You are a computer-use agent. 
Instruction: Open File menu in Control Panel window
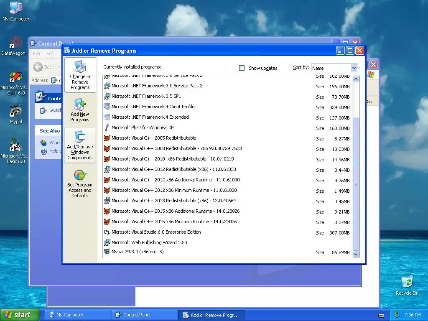pos(36,53)
